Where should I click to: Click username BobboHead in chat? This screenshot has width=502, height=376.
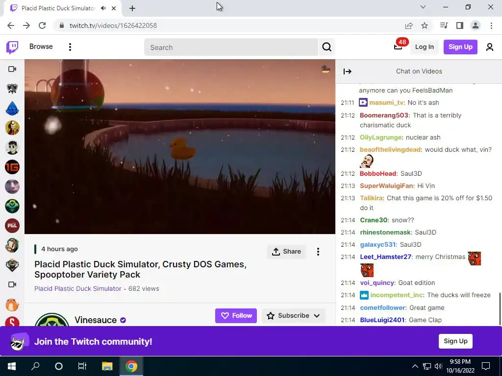click(378, 174)
